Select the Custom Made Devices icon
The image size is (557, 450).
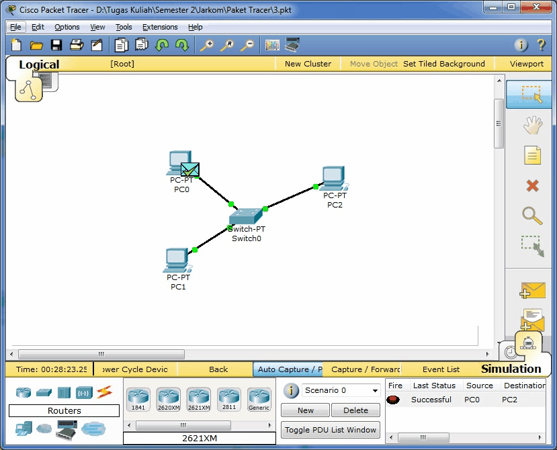[67, 430]
